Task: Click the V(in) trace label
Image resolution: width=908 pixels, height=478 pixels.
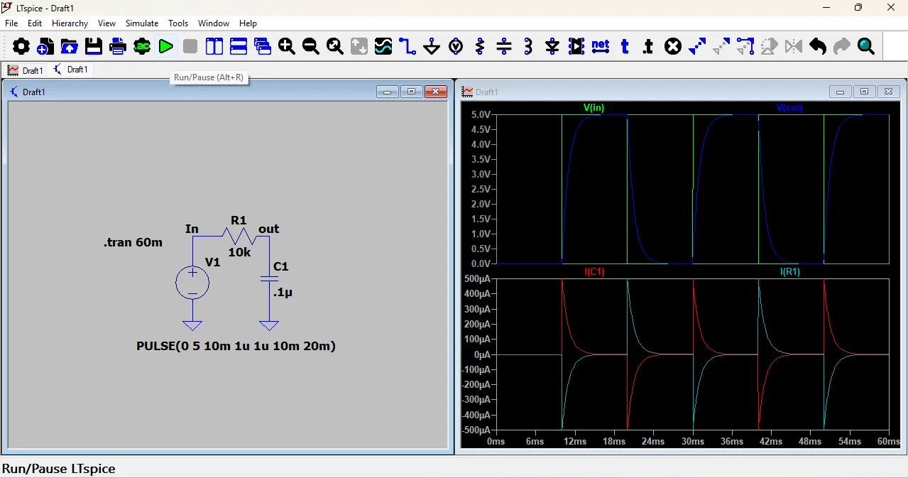Action: (594, 108)
